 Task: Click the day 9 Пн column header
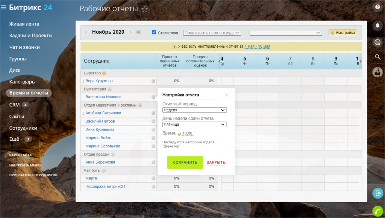336,61
